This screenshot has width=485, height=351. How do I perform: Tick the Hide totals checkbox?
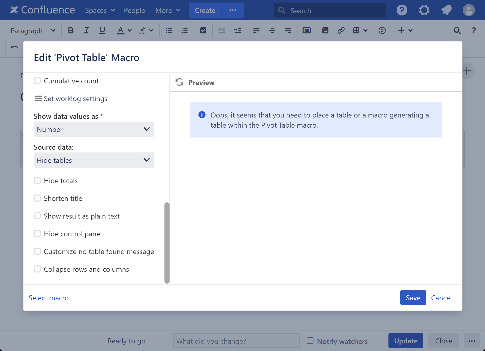tap(37, 181)
